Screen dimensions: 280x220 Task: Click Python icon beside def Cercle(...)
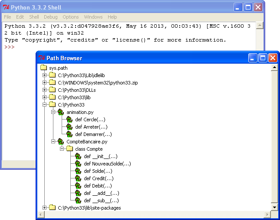pos(69,120)
